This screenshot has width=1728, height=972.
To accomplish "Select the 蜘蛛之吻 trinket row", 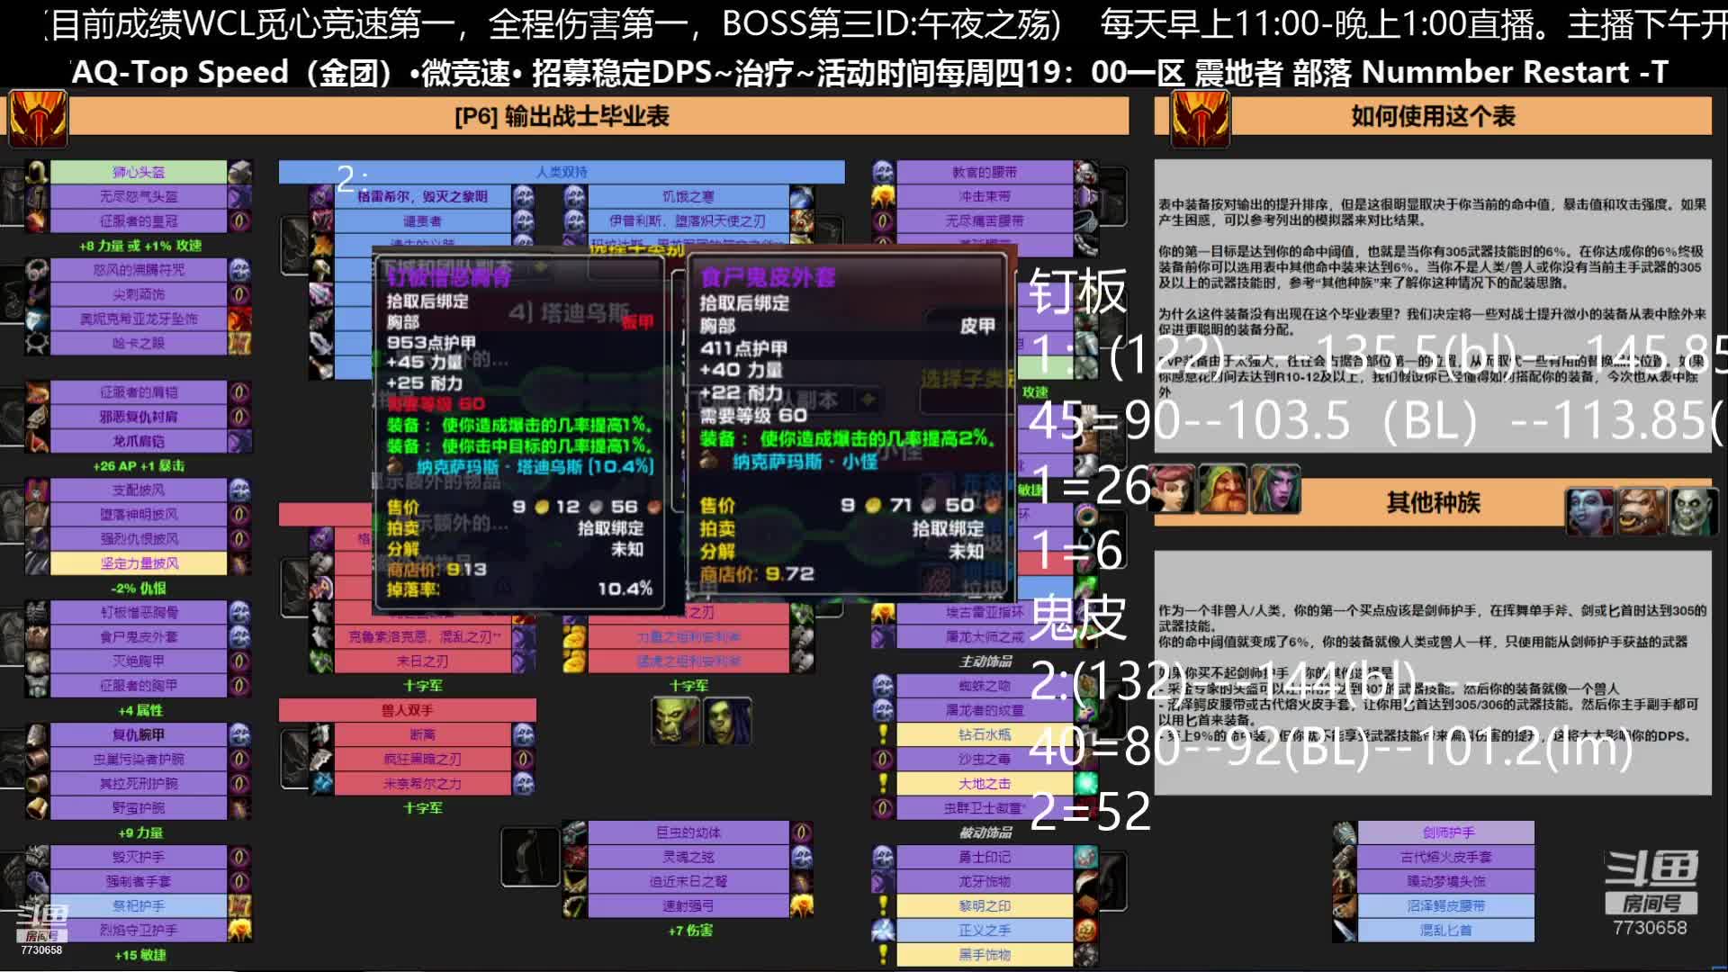I will (985, 686).
